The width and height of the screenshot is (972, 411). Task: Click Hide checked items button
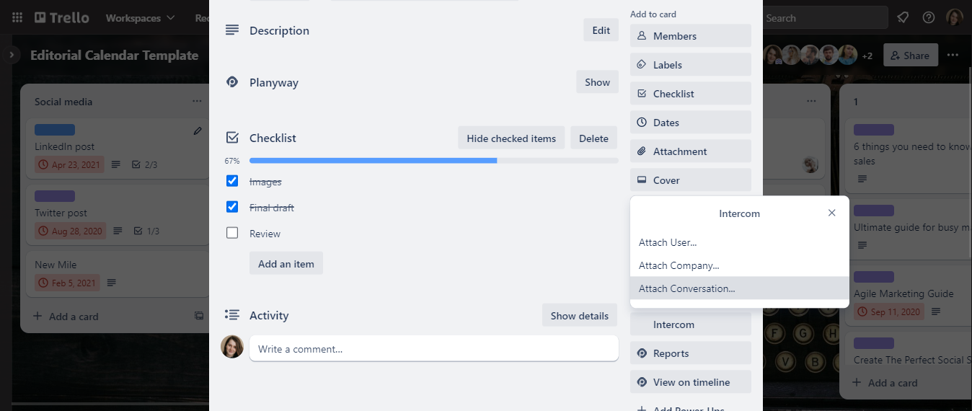[511, 138]
